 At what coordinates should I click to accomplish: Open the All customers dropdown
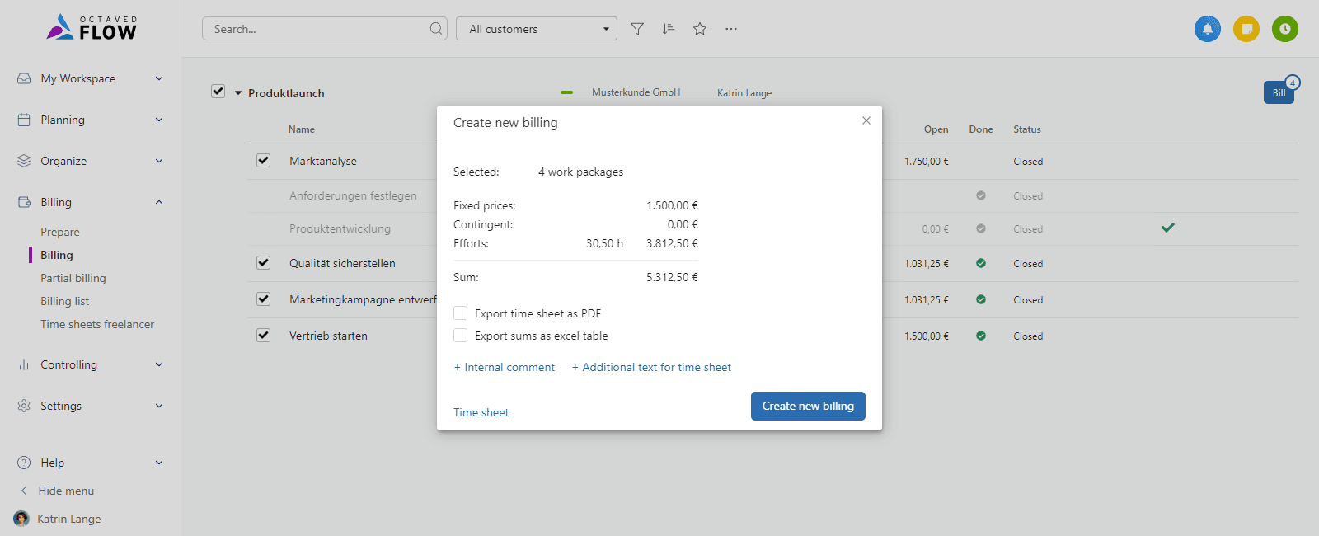point(537,29)
